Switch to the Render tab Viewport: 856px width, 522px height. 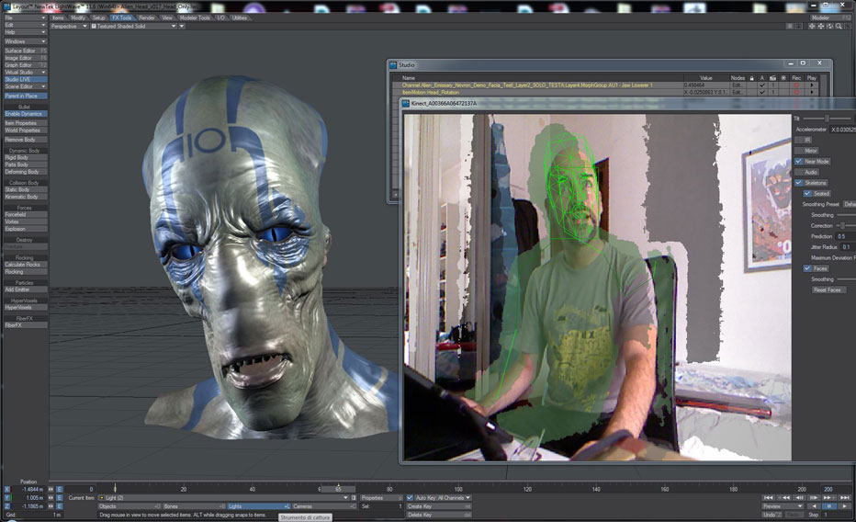click(x=146, y=18)
